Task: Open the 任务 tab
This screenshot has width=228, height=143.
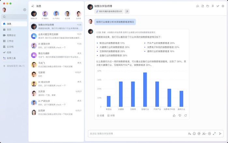Action: pyautogui.click(x=14, y=52)
